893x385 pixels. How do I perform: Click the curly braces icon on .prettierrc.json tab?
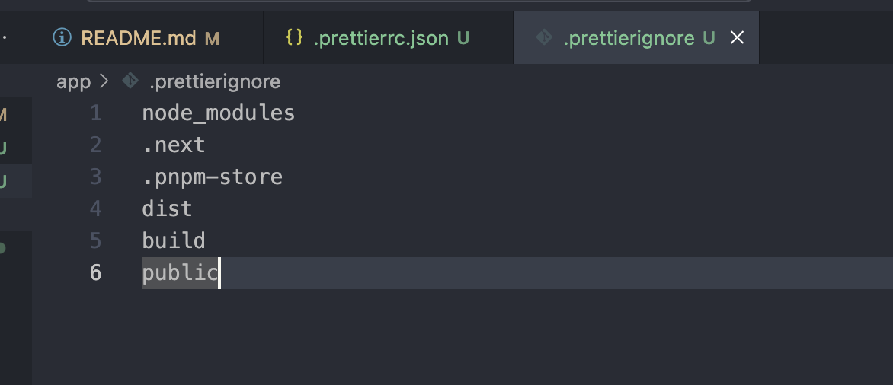(295, 37)
